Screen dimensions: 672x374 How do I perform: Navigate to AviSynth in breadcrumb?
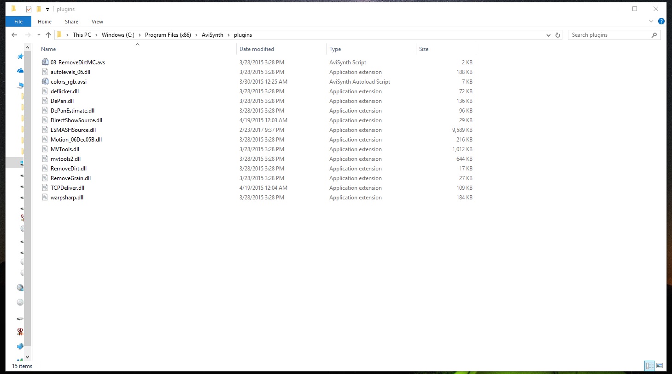tap(212, 35)
